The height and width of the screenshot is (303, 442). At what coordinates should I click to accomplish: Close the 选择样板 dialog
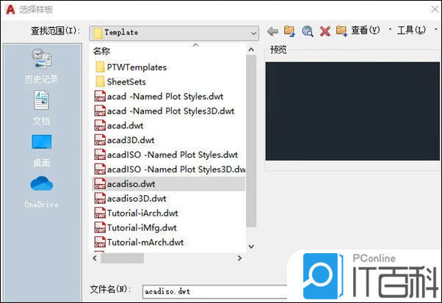435,10
